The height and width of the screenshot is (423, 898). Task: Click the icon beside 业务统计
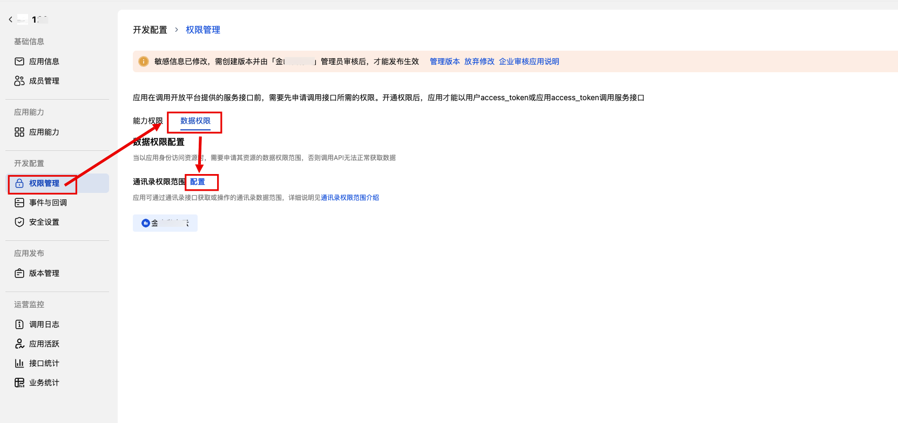pyautogui.click(x=19, y=383)
